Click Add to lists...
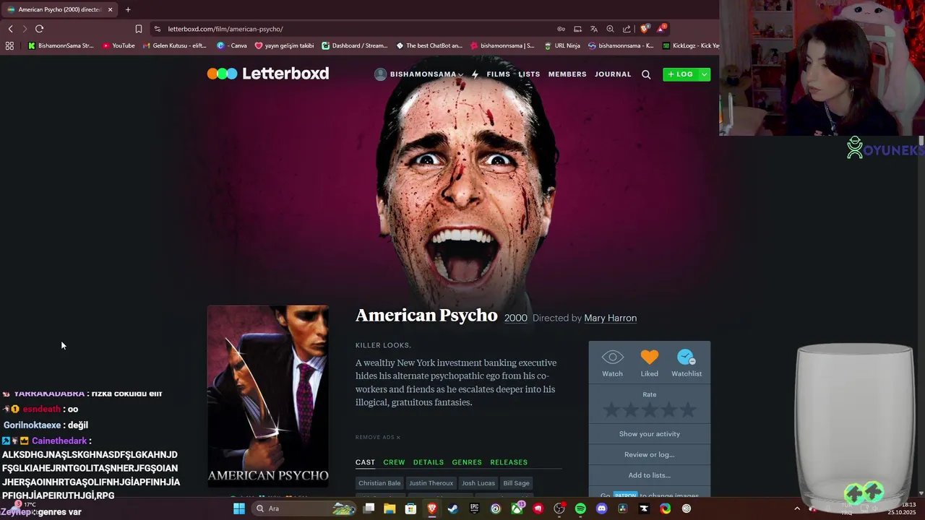The width and height of the screenshot is (925, 520). (649, 475)
